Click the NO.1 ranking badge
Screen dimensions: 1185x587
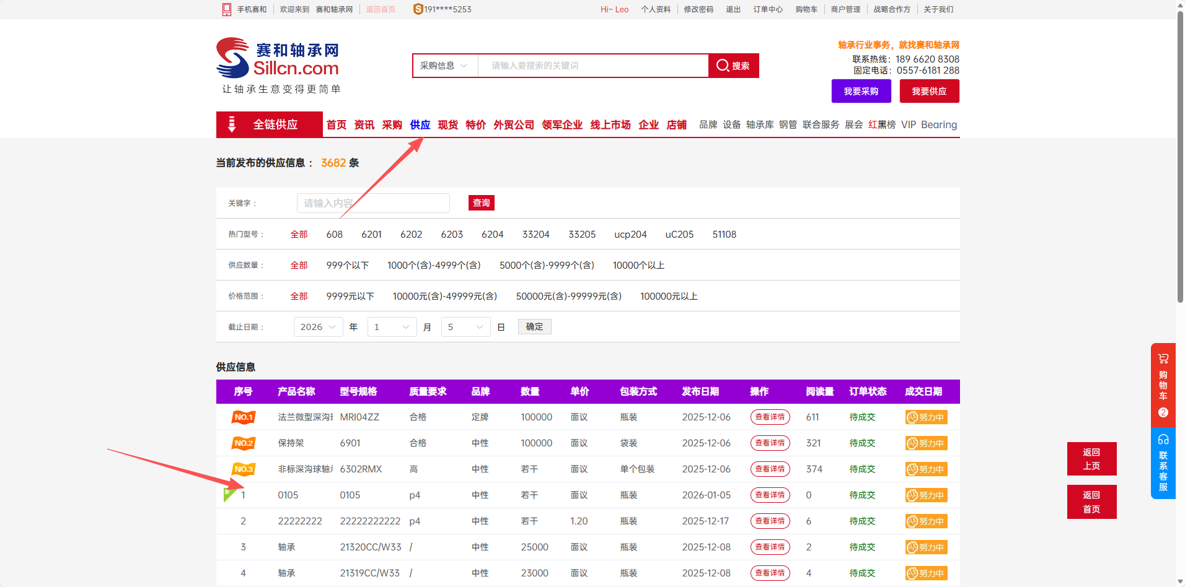(244, 417)
